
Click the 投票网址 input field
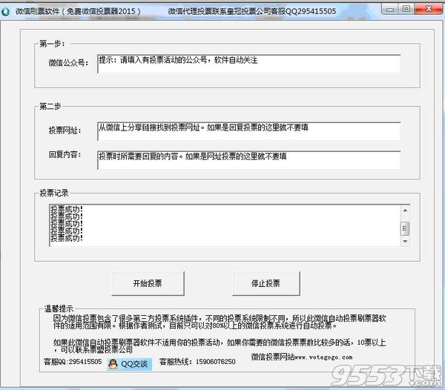(249, 131)
